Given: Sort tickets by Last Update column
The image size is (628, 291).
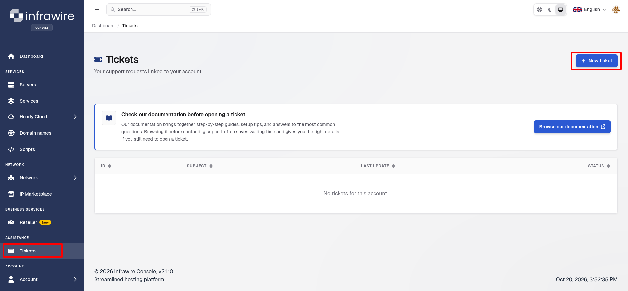Looking at the screenshot, I should tap(378, 166).
